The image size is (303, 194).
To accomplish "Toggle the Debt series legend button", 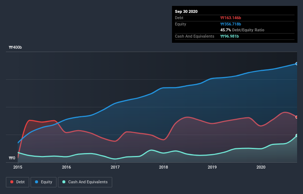I will point(18,182).
